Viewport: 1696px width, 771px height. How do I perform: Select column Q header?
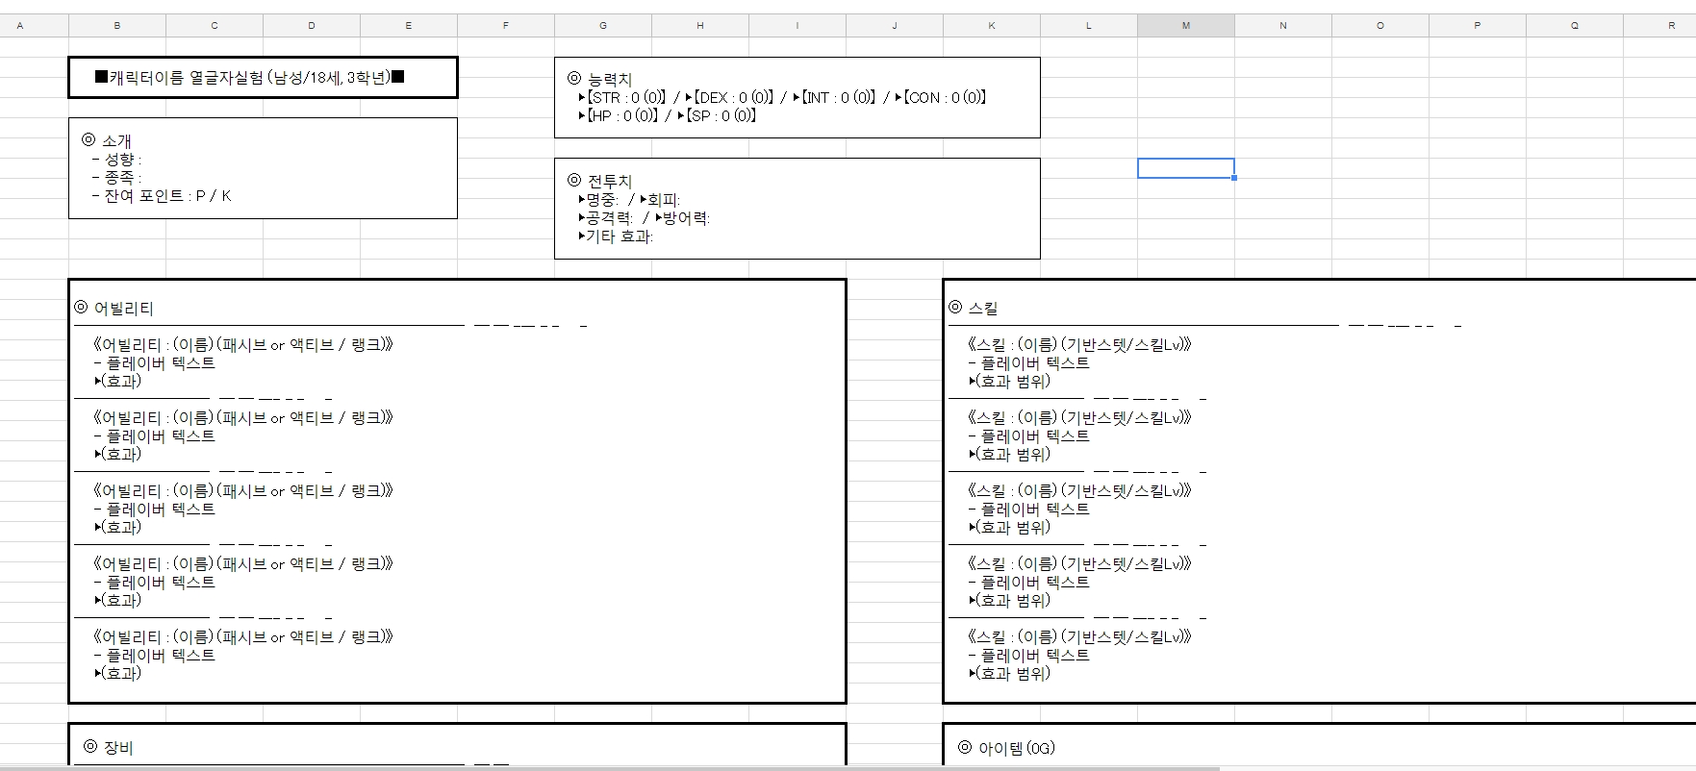tap(1574, 26)
